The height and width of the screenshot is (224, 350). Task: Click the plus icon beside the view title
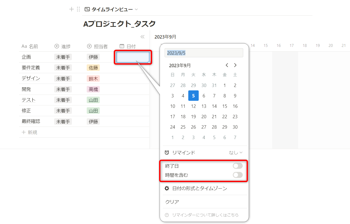(72, 9)
